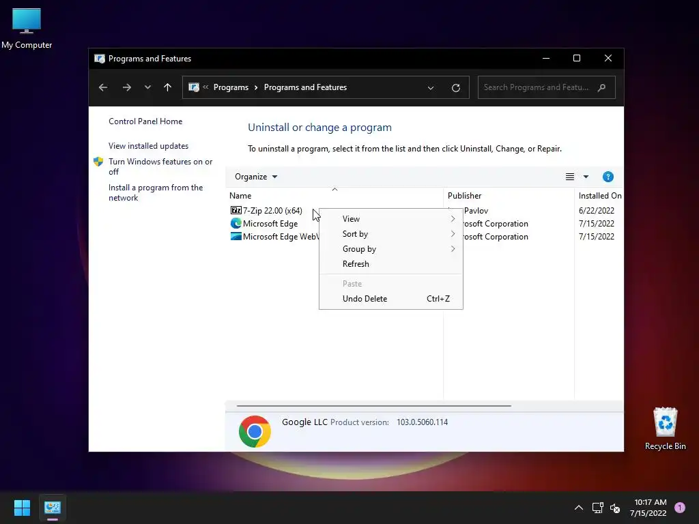The width and height of the screenshot is (699, 524).
Task: Open Turn Windows features on or off
Action: (x=160, y=166)
